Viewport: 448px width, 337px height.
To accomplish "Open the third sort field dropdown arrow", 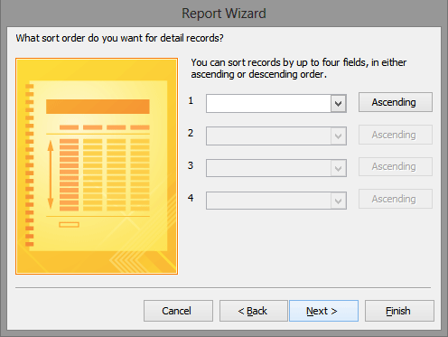I will [339, 168].
